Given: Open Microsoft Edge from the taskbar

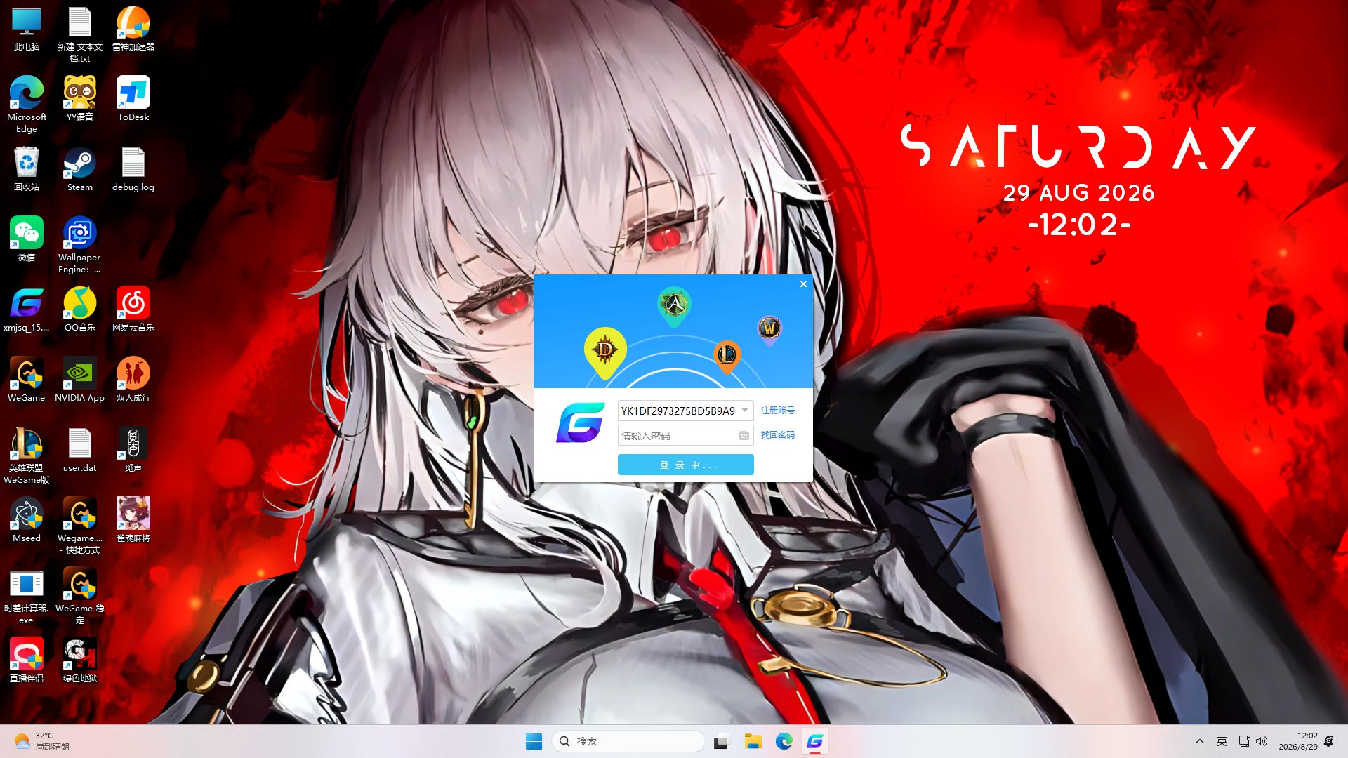Looking at the screenshot, I should pyautogui.click(x=784, y=741).
